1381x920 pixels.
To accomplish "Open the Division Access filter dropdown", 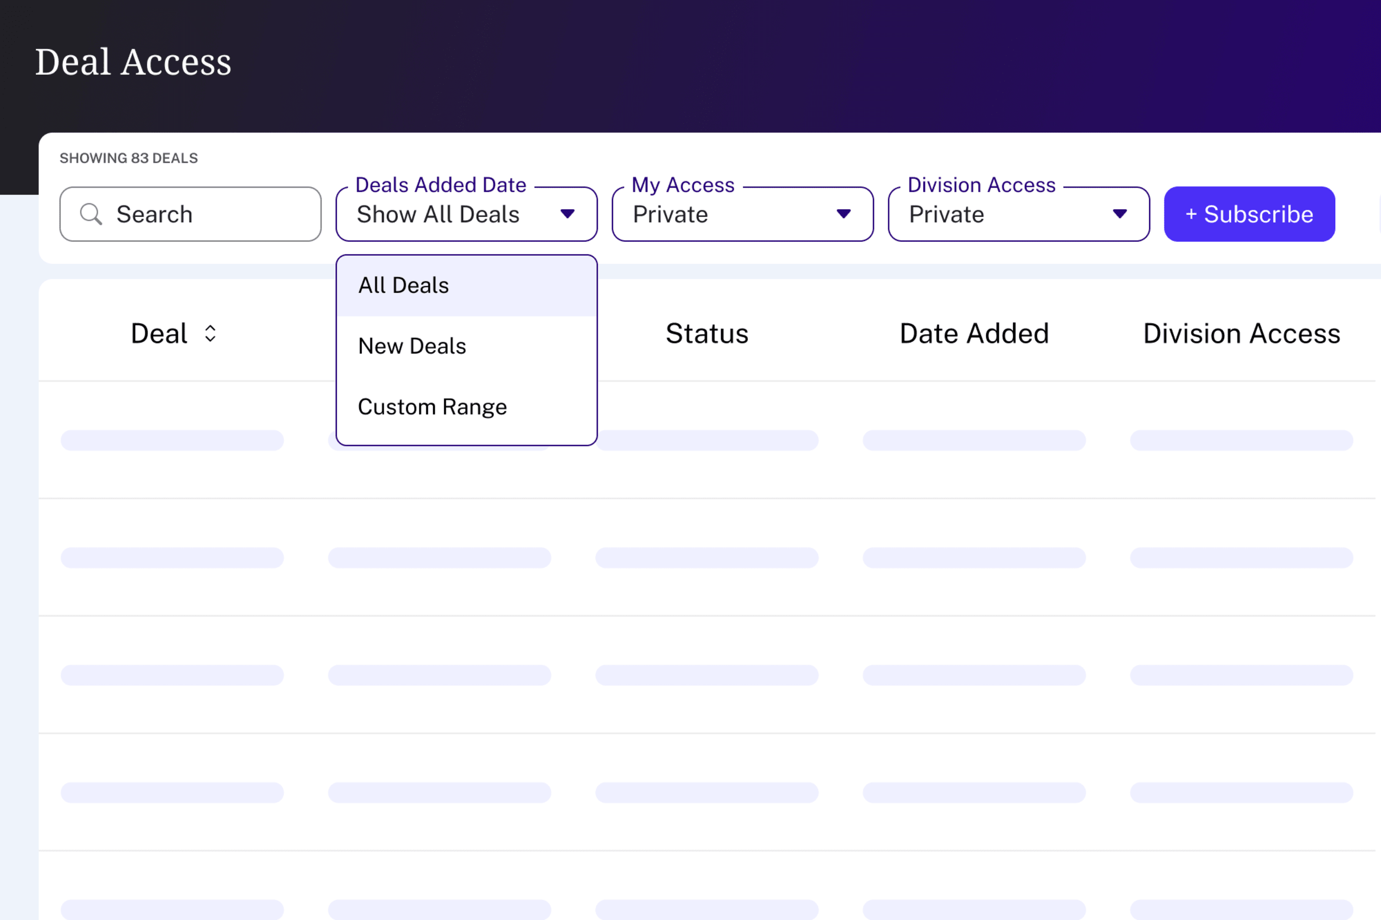I will coord(1018,214).
